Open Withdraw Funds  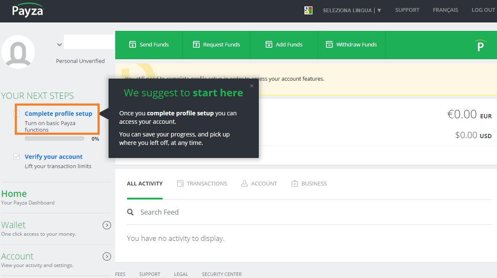(351, 45)
